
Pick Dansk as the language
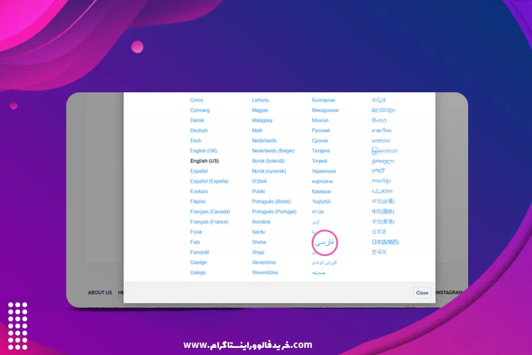pos(197,120)
